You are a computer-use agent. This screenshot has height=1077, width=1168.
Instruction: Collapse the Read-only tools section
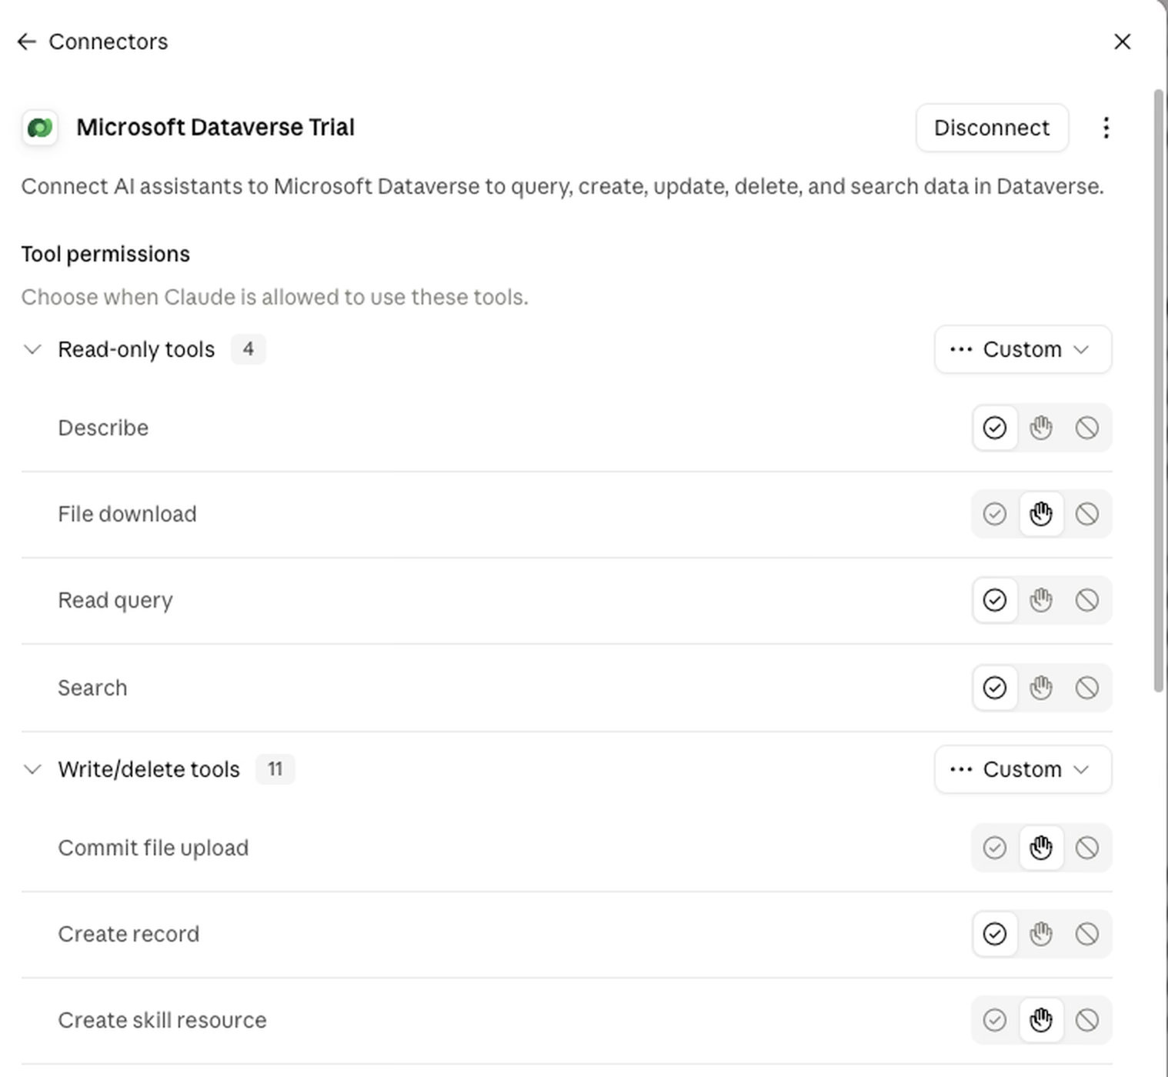(32, 349)
